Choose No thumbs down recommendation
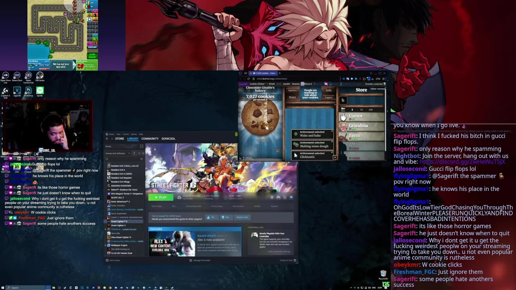The width and height of the screenshot is (516, 290). 227,217
